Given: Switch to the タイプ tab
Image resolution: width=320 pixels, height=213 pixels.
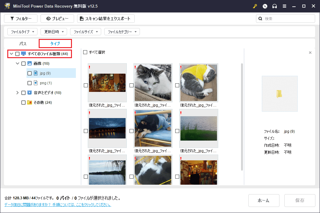Looking at the screenshot, I should coord(55,44).
